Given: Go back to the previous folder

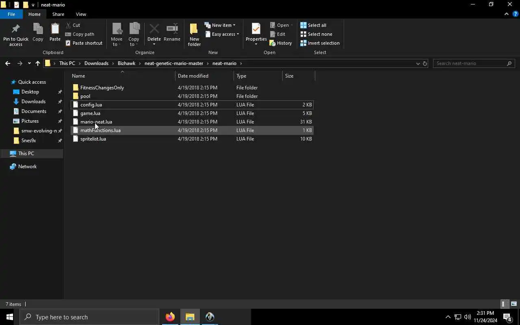Looking at the screenshot, I should [x=7, y=63].
